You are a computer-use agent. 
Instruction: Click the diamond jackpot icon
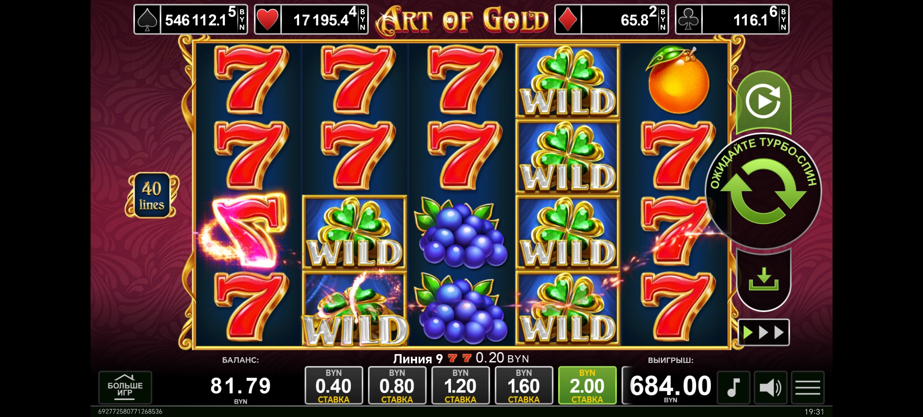tap(568, 20)
